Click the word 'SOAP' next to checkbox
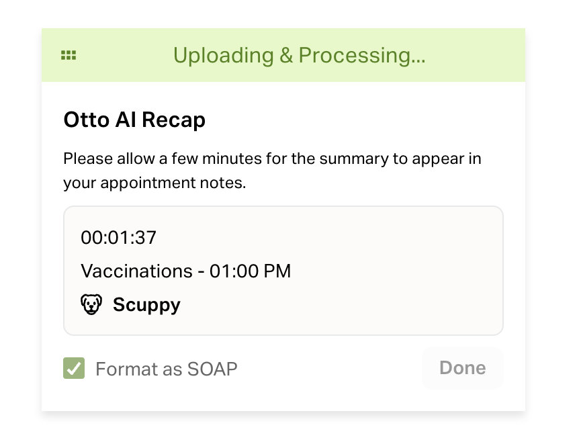 pos(212,369)
